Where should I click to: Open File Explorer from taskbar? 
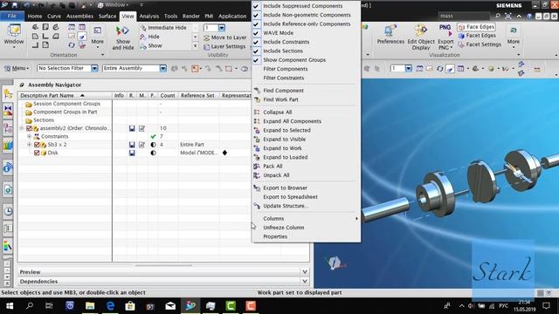(x=90, y=306)
